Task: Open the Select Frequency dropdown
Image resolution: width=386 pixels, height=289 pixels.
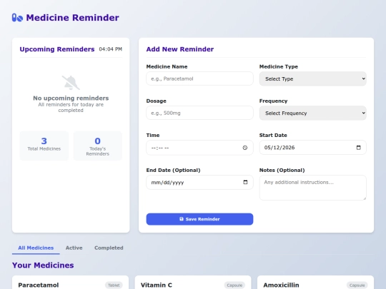Action: [312, 113]
